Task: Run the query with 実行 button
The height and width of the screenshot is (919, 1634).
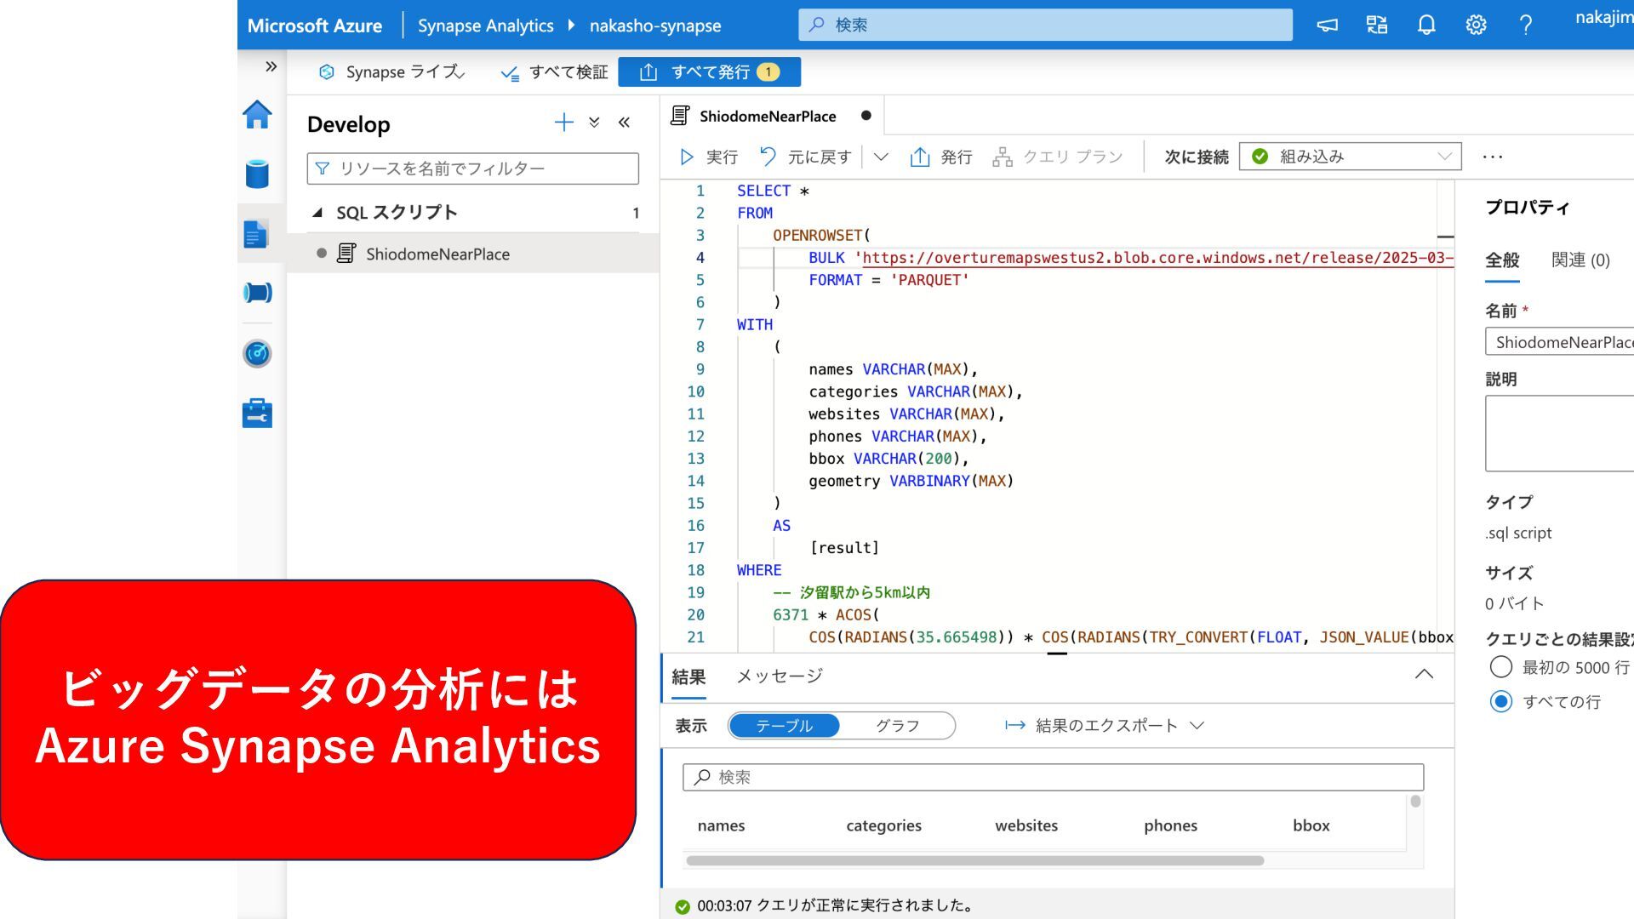Action: click(709, 157)
